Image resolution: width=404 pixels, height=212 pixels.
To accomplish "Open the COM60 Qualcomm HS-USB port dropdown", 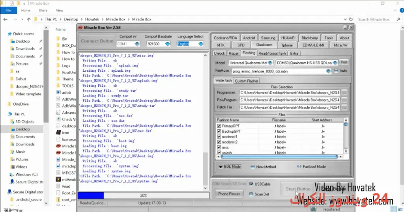I will (335, 63).
